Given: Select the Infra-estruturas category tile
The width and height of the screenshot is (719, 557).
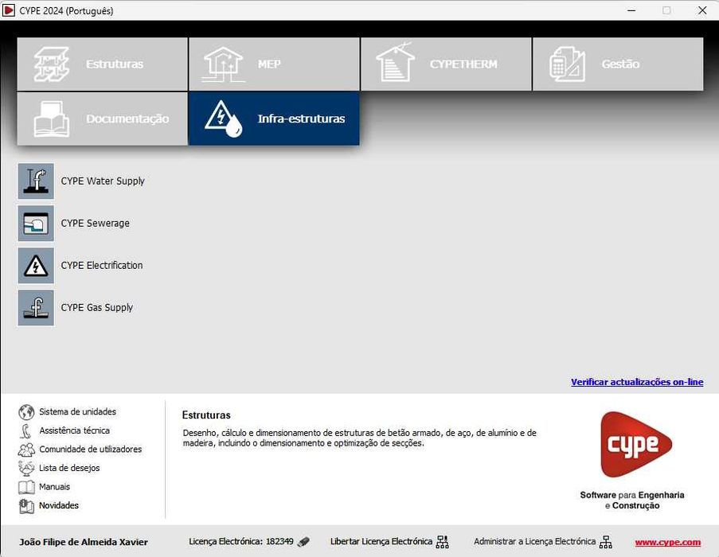Looking at the screenshot, I should click(x=274, y=119).
